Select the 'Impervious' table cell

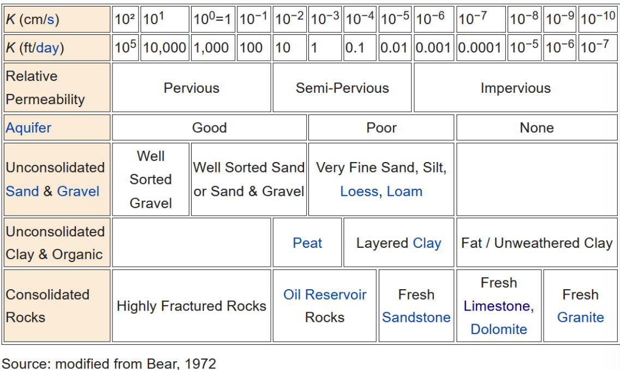(515, 88)
